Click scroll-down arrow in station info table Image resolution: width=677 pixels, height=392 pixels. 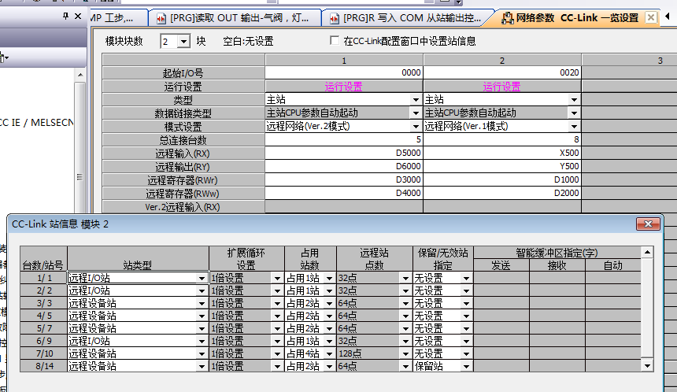[x=648, y=366]
